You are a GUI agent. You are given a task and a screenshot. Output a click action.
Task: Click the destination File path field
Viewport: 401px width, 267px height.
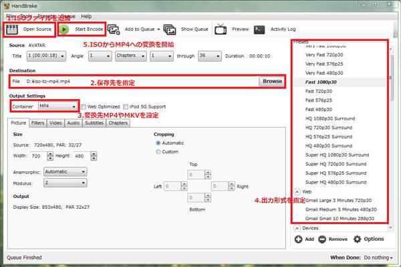(x=142, y=82)
